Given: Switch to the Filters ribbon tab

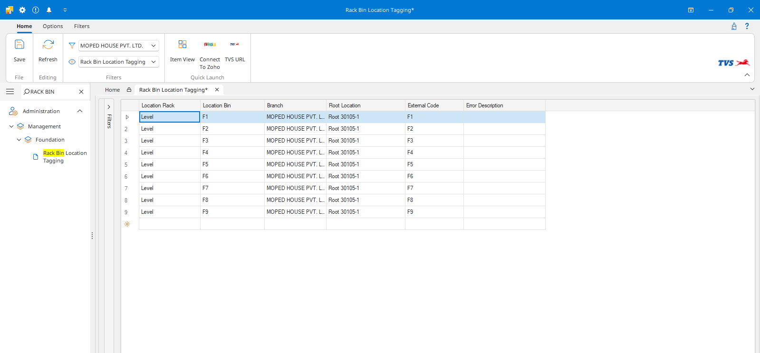Looking at the screenshot, I should pos(82,26).
